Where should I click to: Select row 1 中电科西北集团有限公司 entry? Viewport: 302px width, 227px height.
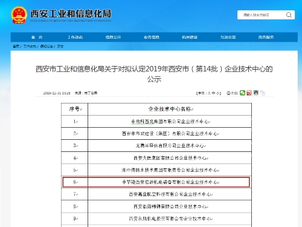point(156,122)
